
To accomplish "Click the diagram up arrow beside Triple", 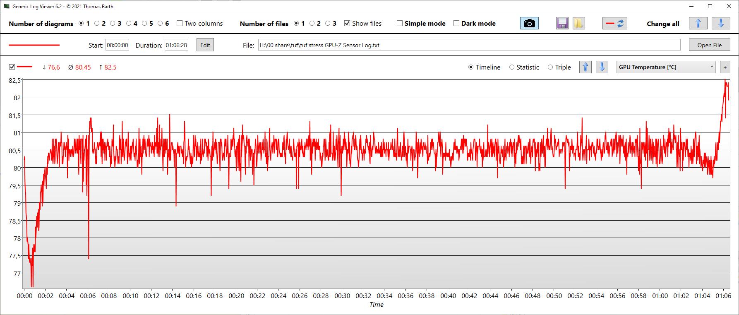I will (585, 67).
